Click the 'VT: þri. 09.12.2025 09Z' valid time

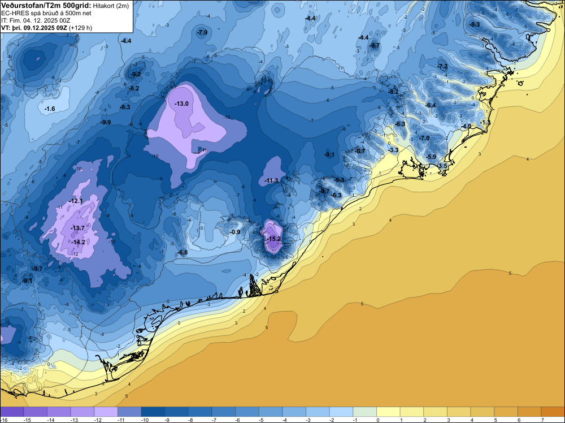[x=34, y=27]
